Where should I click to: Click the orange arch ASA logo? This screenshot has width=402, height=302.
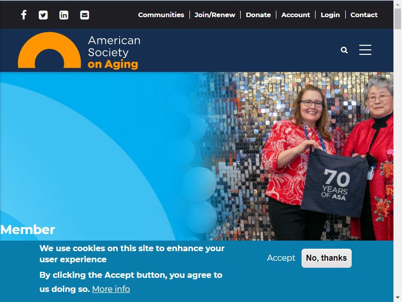click(x=49, y=50)
